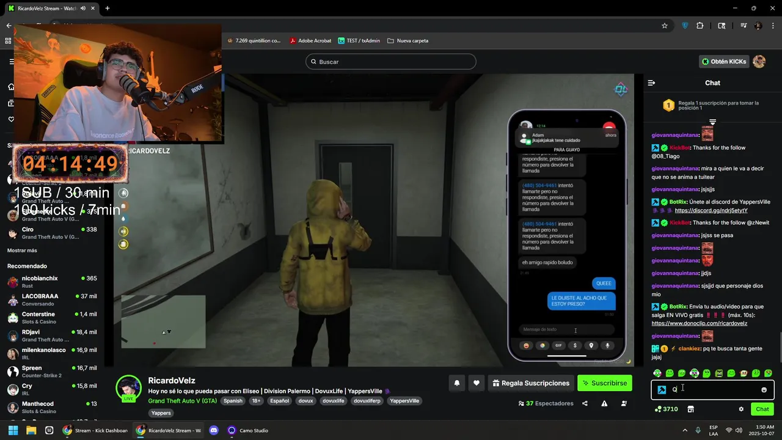Select the Spanish stream tag
The width and height of the screenshot is (782, 440).
click(233, 401)
